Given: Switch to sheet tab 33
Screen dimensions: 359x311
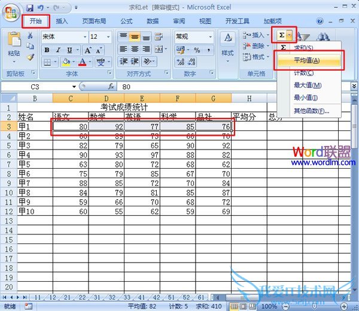Looking at the screenshot, I should pyautogui.click(x=127, y=297).
